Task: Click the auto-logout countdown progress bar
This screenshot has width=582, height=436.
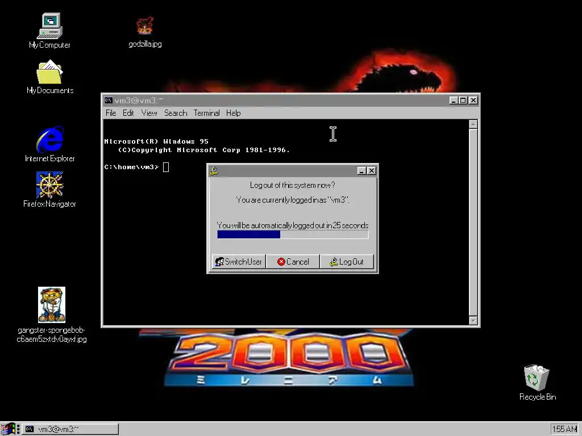Action: point(293,234)
